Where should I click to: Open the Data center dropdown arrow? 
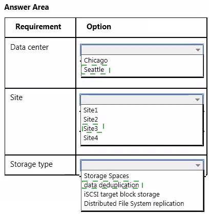[198, 50]
